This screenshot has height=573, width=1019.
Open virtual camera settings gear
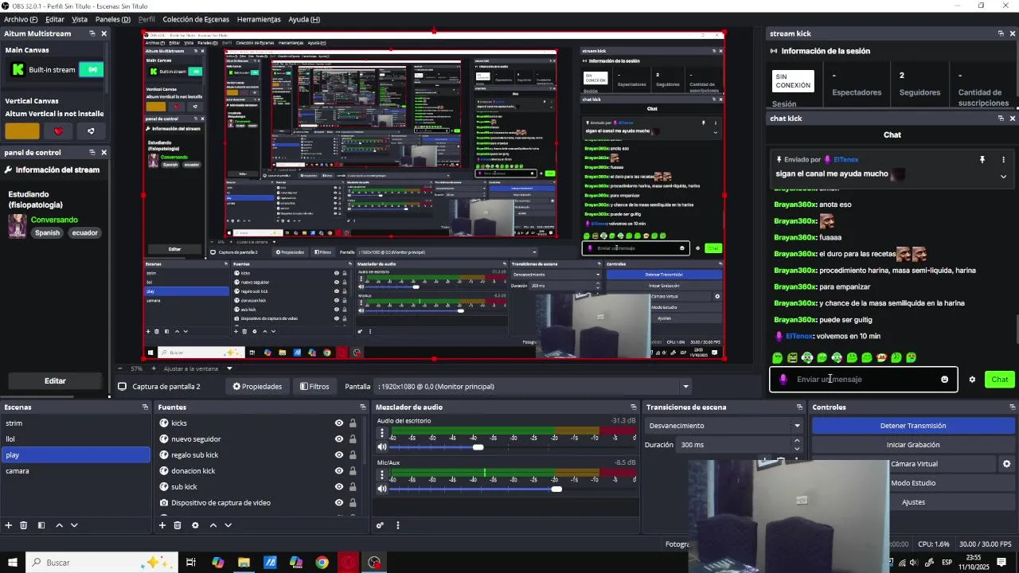click(x=1006, y=464)
